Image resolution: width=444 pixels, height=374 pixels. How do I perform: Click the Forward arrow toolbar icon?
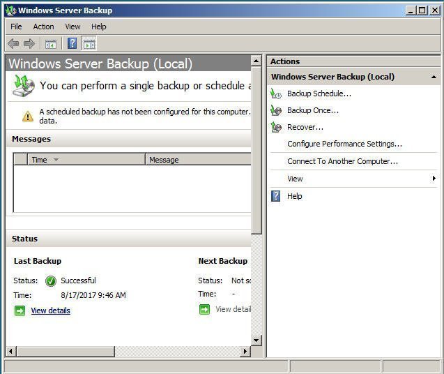pos(29,44)
